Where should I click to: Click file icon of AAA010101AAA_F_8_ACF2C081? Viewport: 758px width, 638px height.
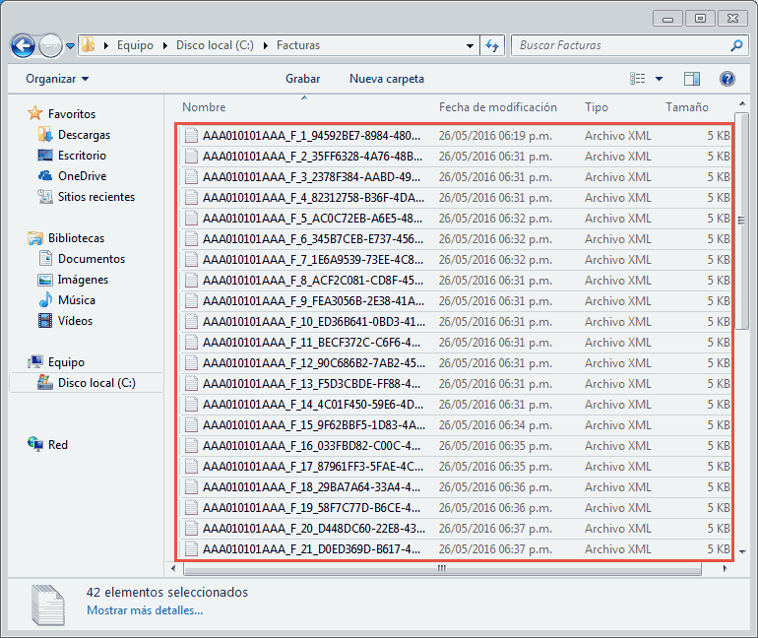(x=191, y=281)
